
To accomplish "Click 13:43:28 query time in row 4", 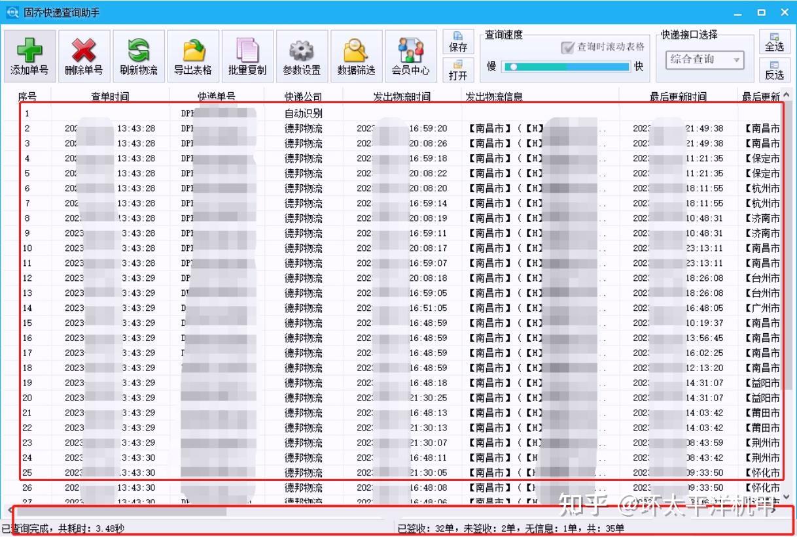I will click(x=136, y=158).
